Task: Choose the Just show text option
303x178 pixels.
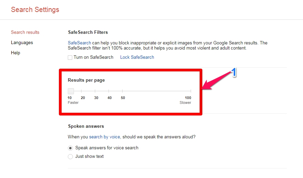Action: click(x=70, y=156)
